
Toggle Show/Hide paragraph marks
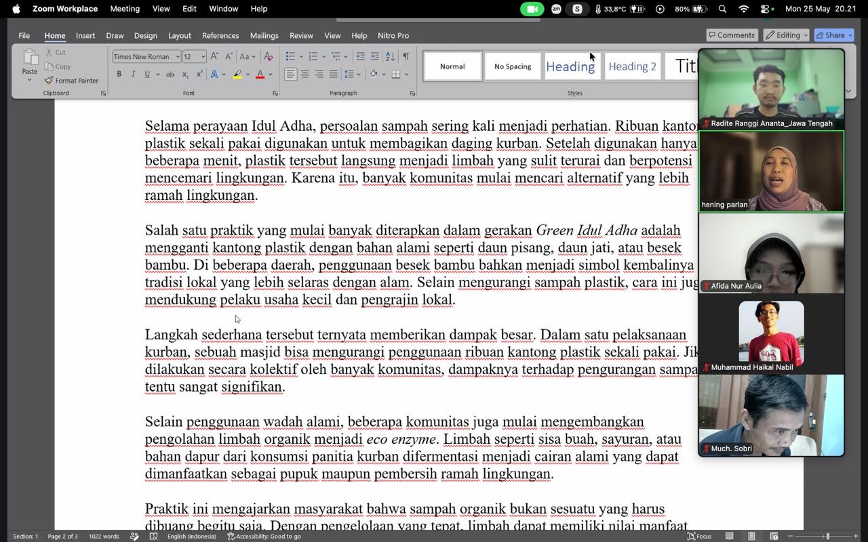tap(406, 56)
